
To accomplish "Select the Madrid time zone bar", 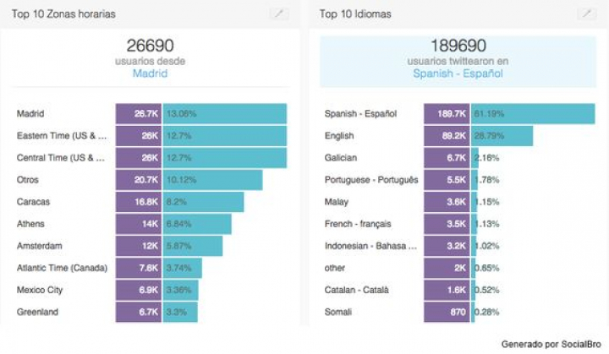I will click(x=200, y=114).
